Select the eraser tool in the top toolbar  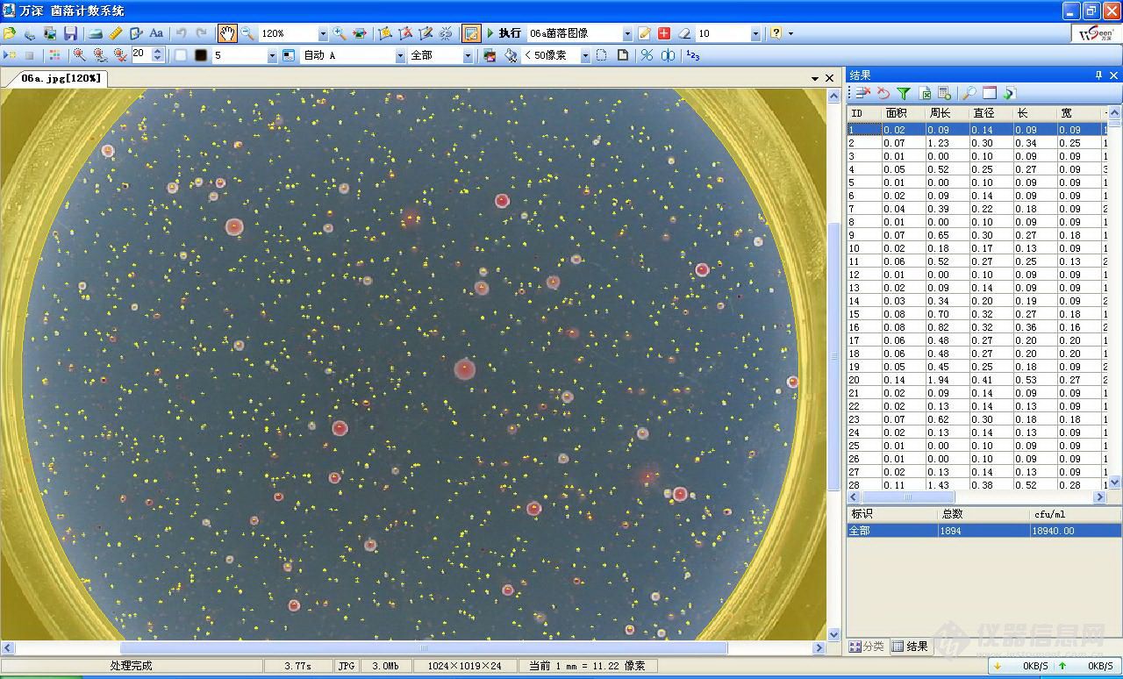click(x=684, y=33)
